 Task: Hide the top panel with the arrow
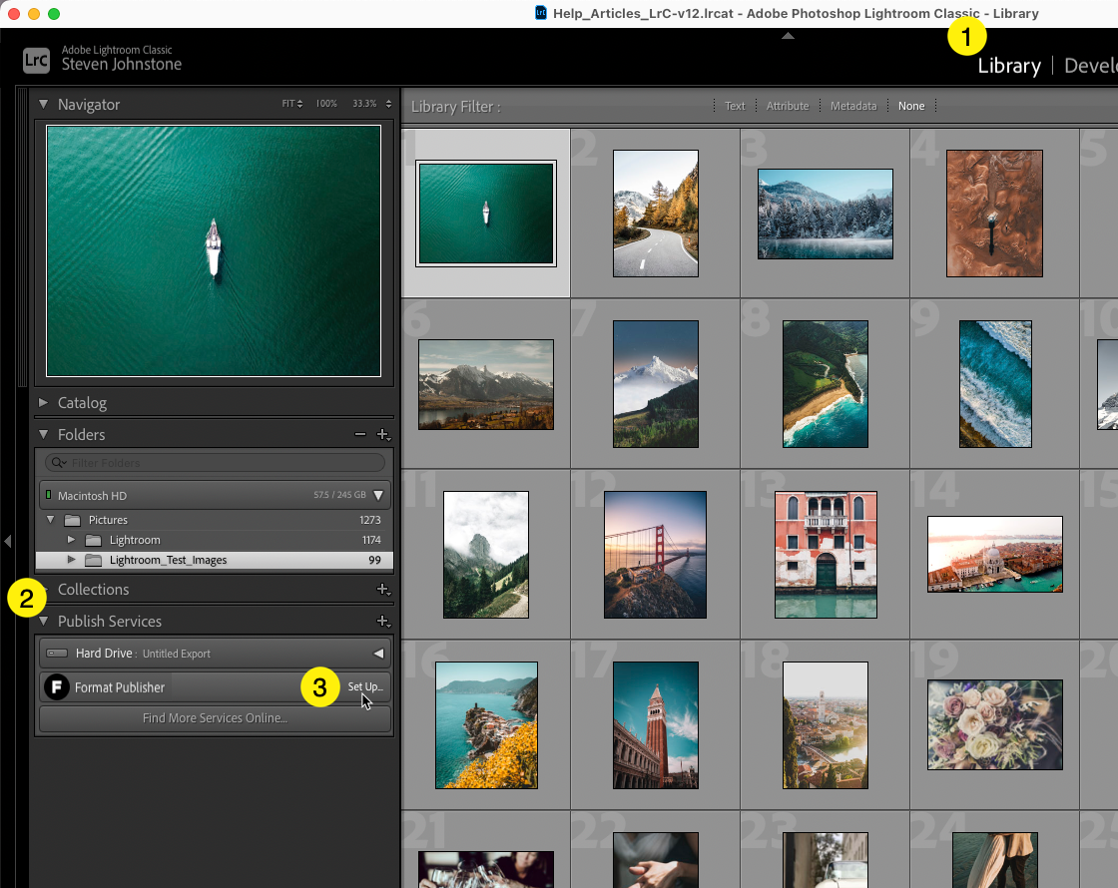pos(788,36)
